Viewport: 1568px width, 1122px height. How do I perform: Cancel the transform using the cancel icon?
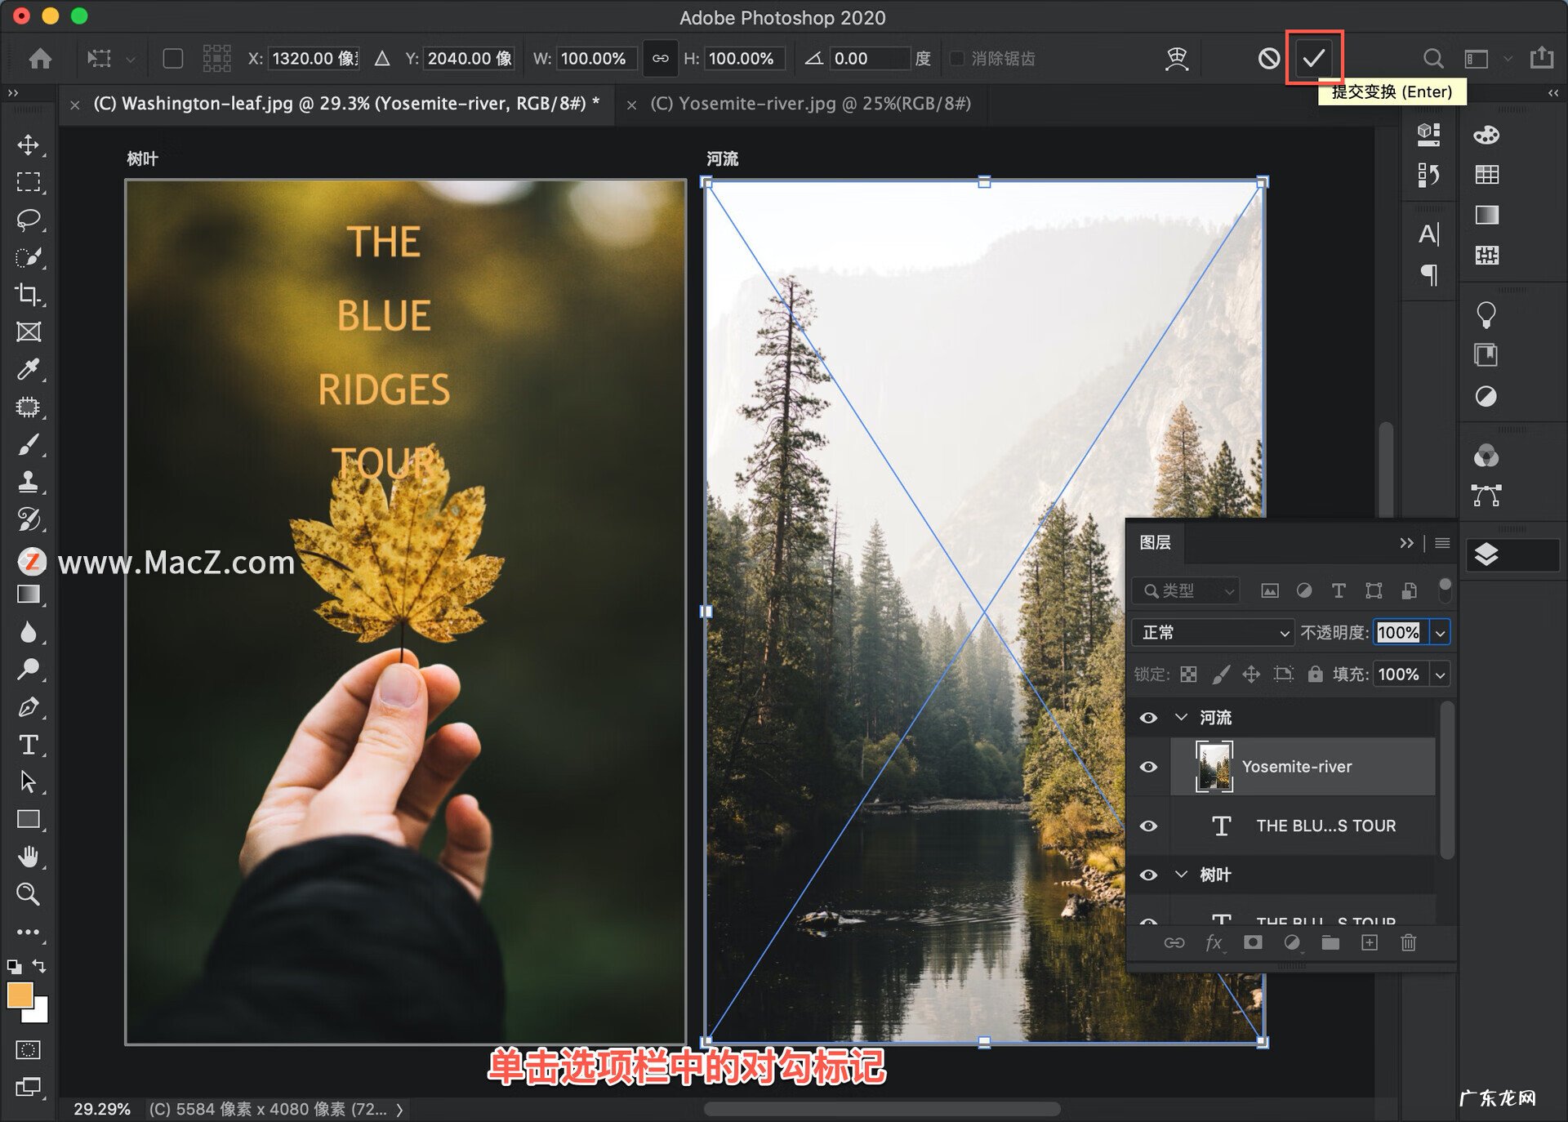tap(1268, 58)
